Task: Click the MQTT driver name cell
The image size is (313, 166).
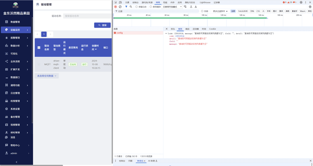Action: [x=47, y=64]
